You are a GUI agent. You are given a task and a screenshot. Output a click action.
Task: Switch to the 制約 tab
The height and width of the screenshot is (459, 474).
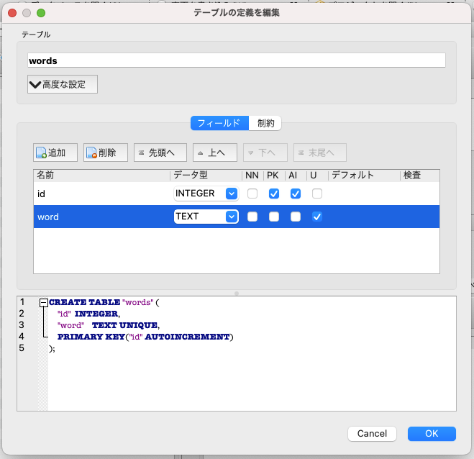tap(265, 123)
